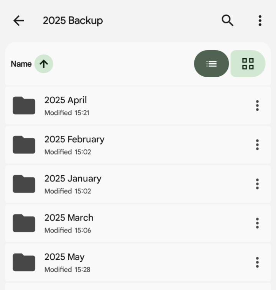Screen dimensions: 276x290
Task: Open options for 2025 March folder
Action: [257, 223]
